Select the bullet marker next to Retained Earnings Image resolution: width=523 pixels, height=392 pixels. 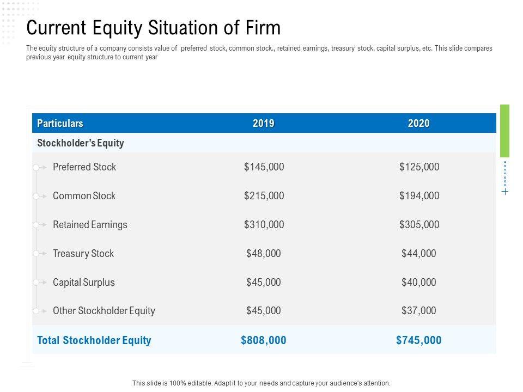point(40,225)
